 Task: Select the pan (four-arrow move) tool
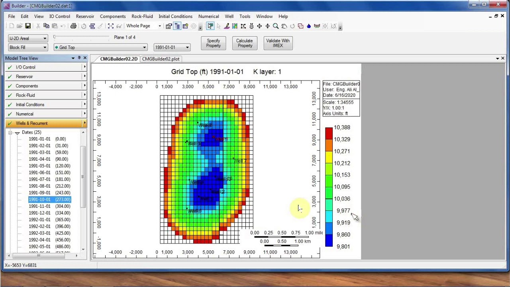[x=259, y=26]
